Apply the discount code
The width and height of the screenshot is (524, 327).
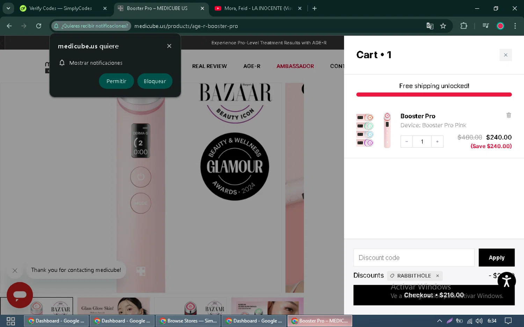496,258
